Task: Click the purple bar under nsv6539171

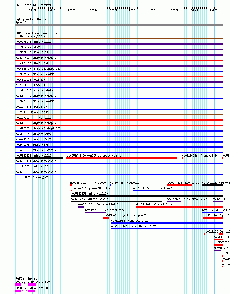Action: pyautogui.click(x=217, y=251)
